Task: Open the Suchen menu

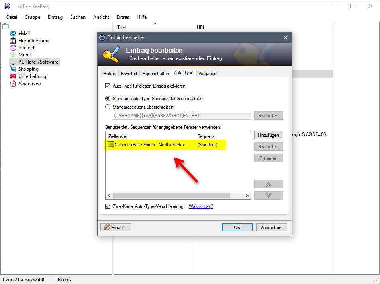Action: [78, 17]
